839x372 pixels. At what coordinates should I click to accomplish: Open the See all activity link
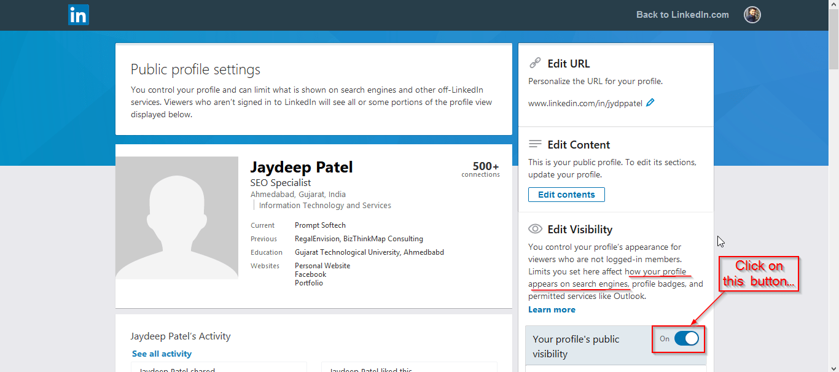click(x=162, y=354)
